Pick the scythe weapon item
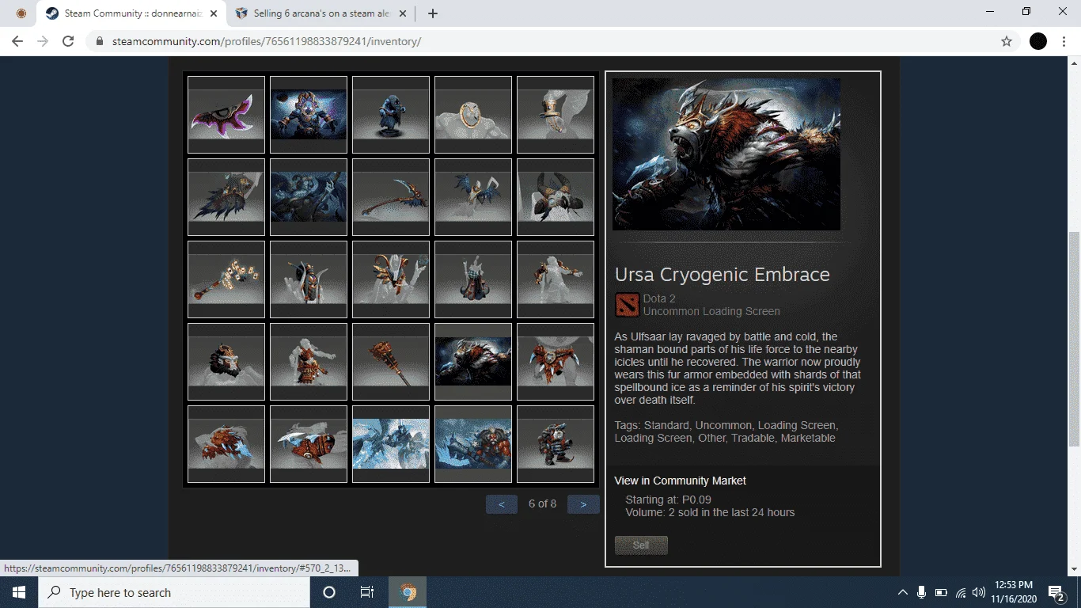1081x608 pixels. tap(391, 197)
